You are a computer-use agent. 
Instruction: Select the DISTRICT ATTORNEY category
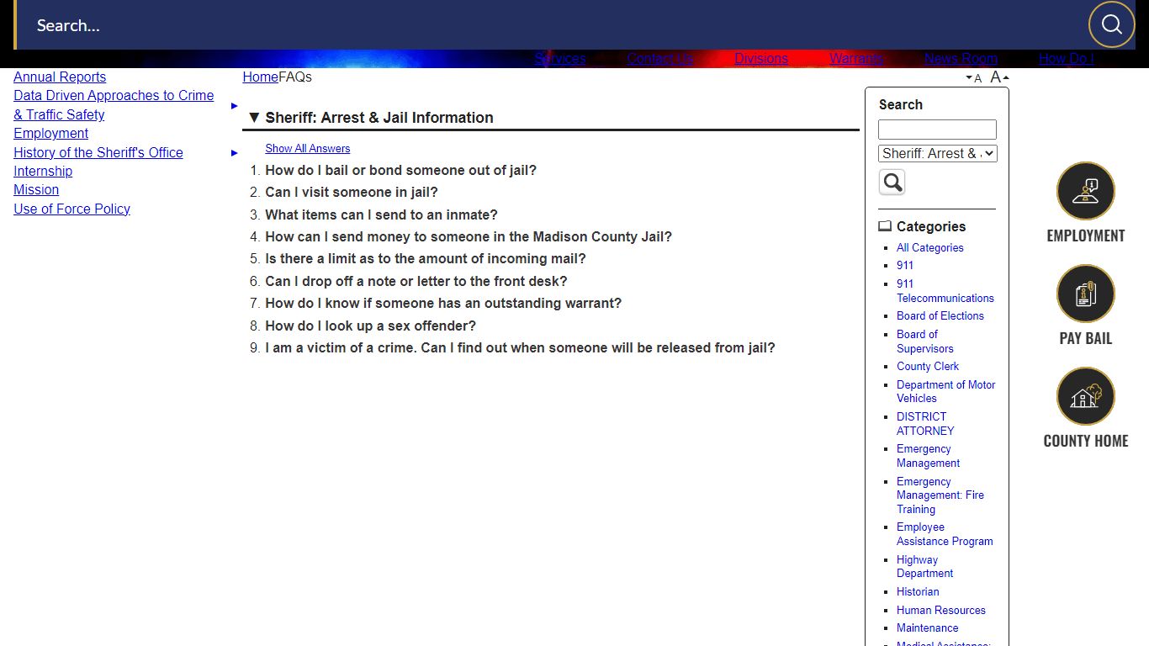tap(925, 424)
